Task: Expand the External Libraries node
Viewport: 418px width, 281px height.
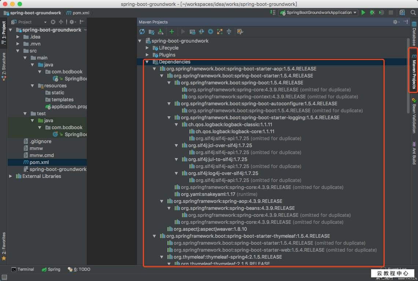Action: (x=11, y=176)
